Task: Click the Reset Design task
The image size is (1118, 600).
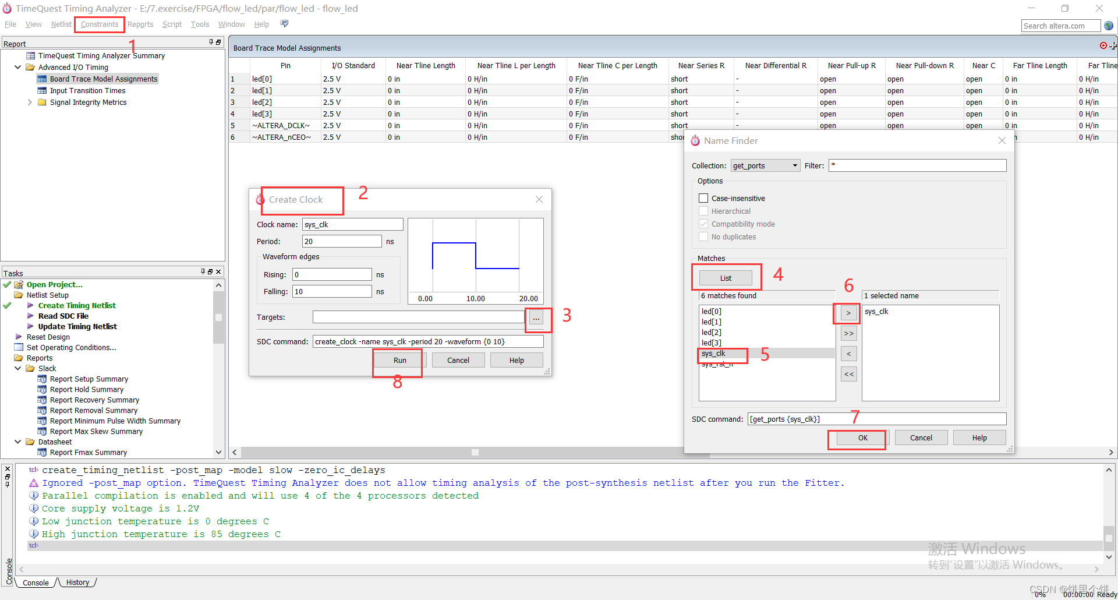Action: (48, 337)
